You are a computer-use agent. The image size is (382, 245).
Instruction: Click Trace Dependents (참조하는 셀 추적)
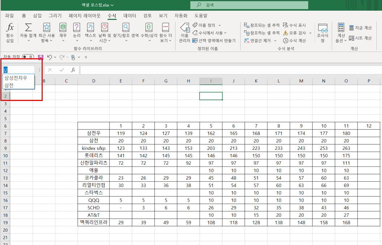pos(262,33)
